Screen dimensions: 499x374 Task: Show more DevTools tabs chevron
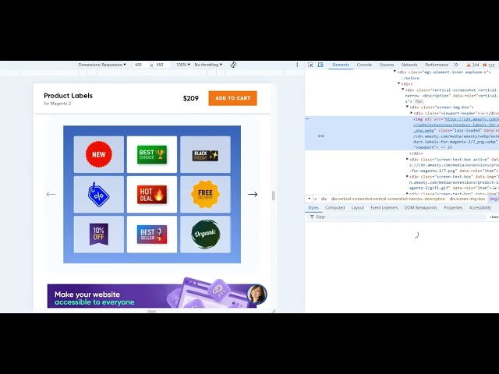pos(455,65)
